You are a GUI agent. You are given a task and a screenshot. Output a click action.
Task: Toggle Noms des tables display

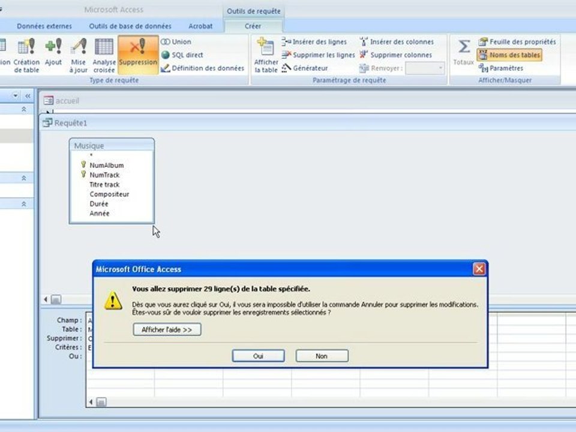509,55
